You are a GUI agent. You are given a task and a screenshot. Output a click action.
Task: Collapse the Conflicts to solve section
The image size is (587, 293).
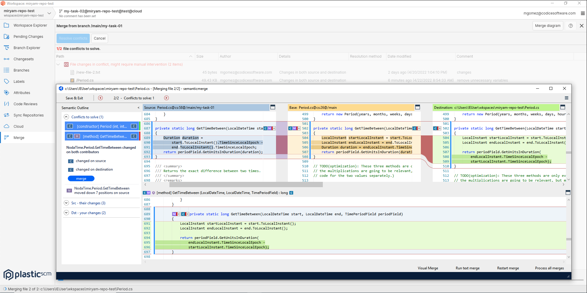(x=66, y=117)
